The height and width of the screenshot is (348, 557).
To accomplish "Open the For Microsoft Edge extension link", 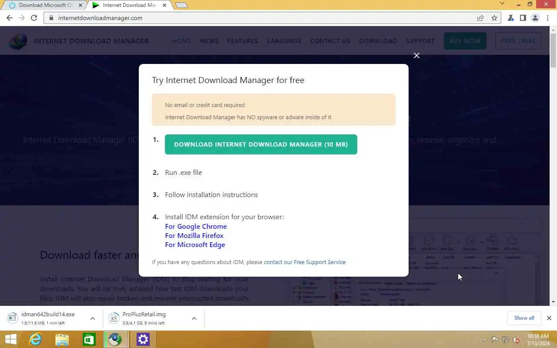I will pyautogui.click(x=195, y=244).
